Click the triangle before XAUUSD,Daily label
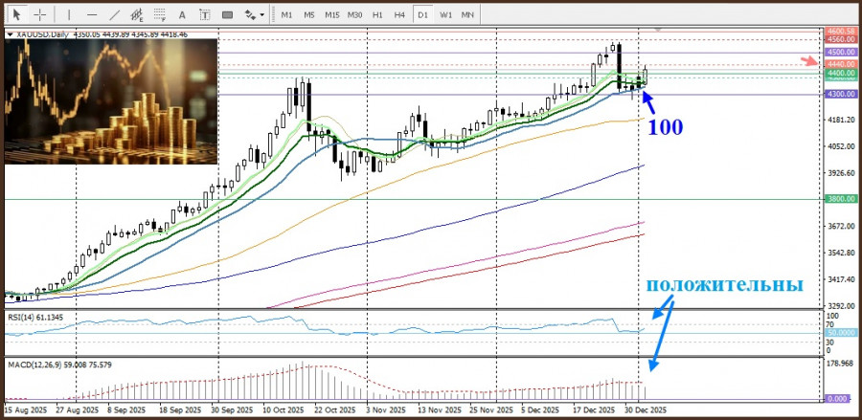Image resolution: width=862 pixels, height=420 pixels. coord(11,34)
